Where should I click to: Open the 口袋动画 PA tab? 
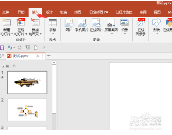tap(99, 12)
